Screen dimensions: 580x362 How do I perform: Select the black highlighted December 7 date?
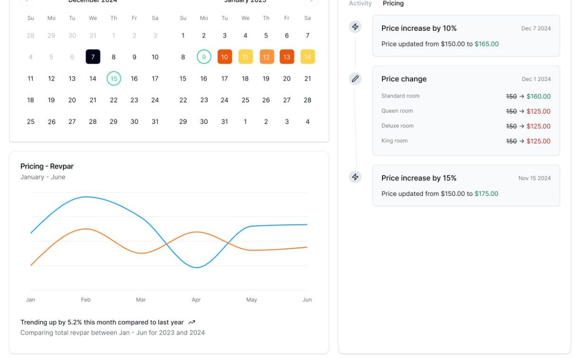(x=93, y=57)
